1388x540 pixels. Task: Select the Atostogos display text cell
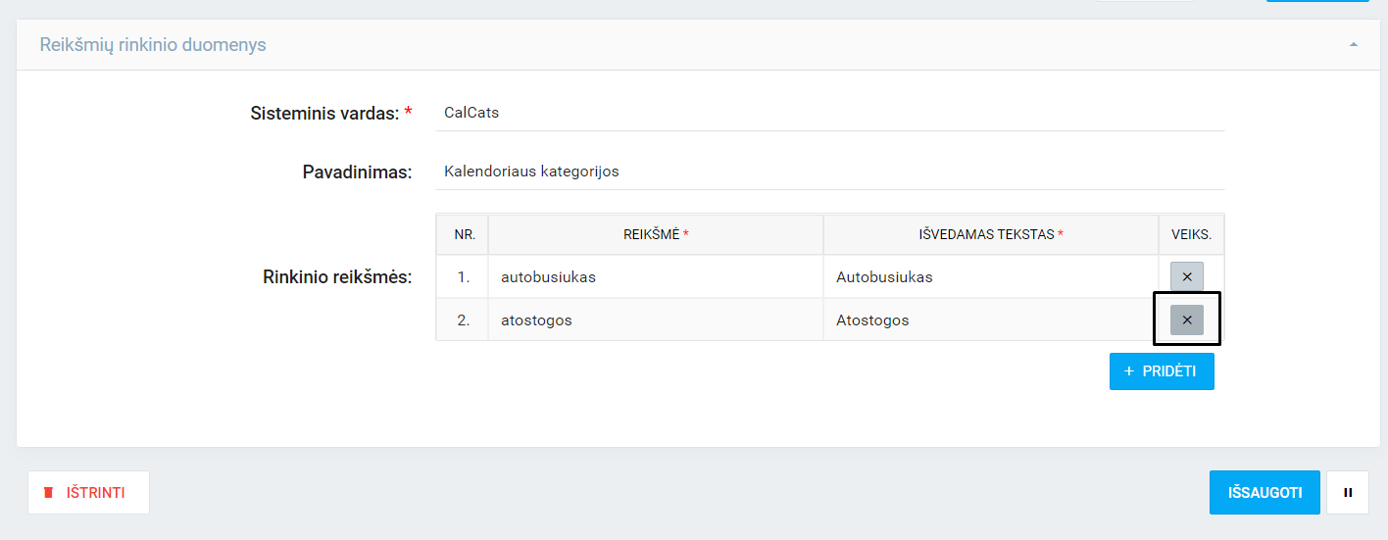point(990,320)
